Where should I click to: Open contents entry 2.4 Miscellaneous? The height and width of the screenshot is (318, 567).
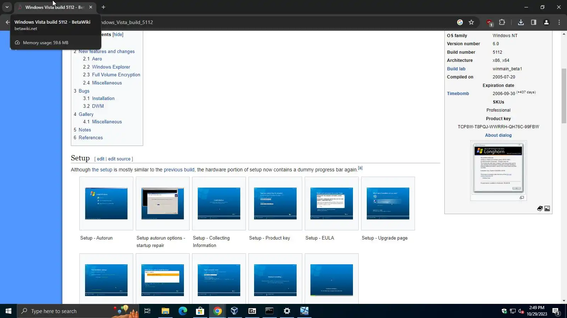click(107, 83)
